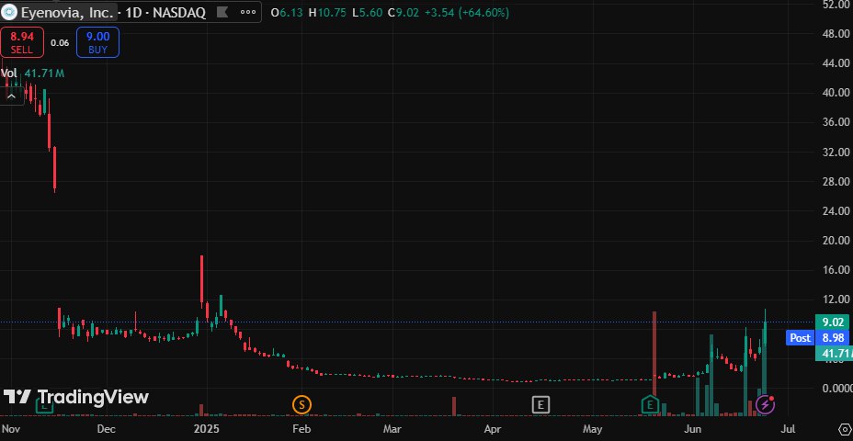This screenshot has width=853, height=441.
Task: Click the 48.00 price axis label
Action: 836,33
